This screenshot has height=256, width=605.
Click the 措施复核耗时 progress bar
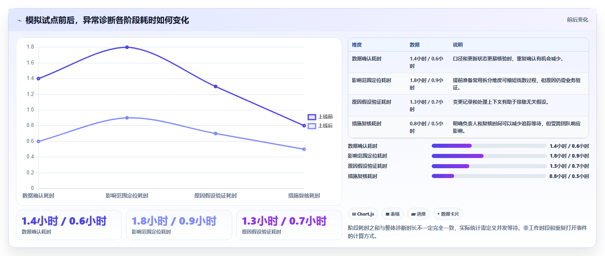(489, 176)
